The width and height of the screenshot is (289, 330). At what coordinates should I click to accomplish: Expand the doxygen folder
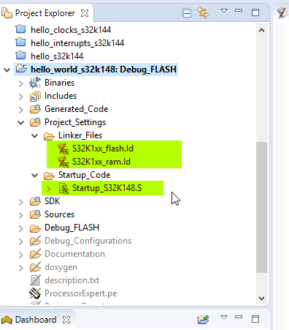[x=21, y=268]
